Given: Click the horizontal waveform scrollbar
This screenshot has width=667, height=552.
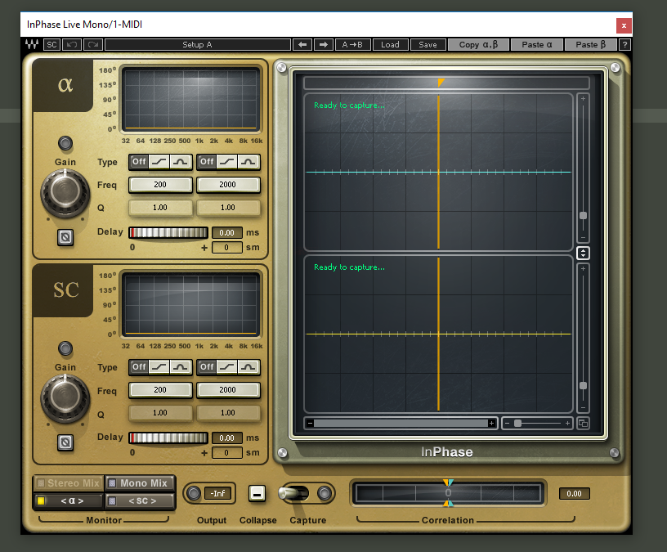Looking at the screenshot, I should click(x=401, y=423).
